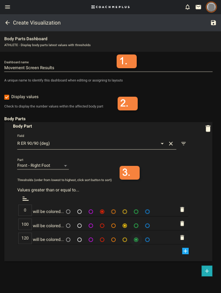Image resolution: width=221 pixels, height=293 pixels.
Task: Go back using the arrow beside Create Visualization
Action: tap(7, 23)
